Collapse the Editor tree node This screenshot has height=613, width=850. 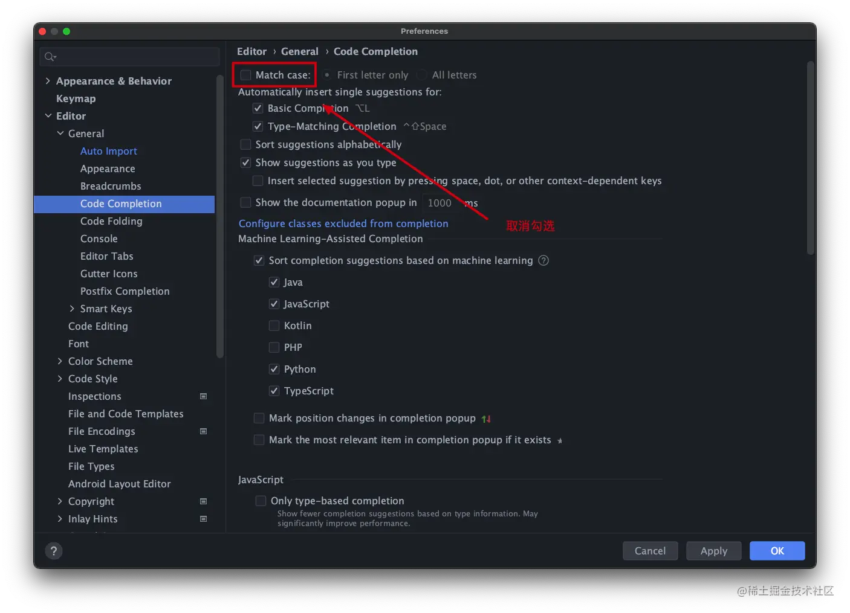tap(48, 116)
